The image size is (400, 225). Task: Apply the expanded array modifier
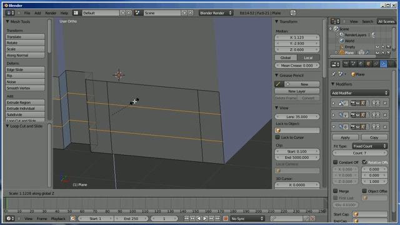click(345, 137)
